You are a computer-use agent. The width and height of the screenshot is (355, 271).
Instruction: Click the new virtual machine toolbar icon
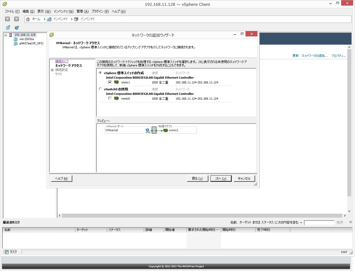click(8, 27)
